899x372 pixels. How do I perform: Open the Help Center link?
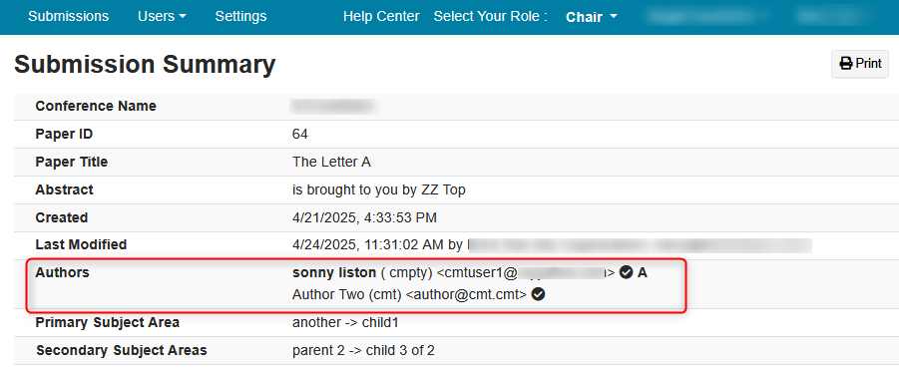coord(381,16)
